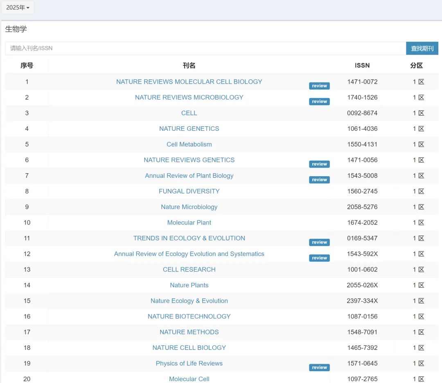Select the NATURE GENETICS journal link
Viewport: 442px width, 383px height.
tap(189, 129)
